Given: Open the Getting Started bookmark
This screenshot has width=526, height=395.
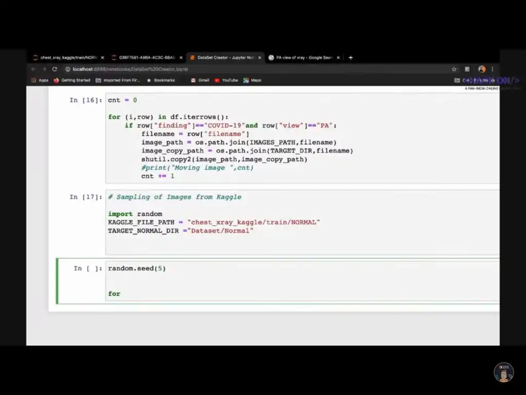Looking at the screenshot, I should pyautogui.click(x=72, y=80).
